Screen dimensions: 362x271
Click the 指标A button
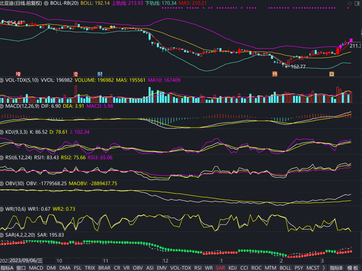(7, 268)
